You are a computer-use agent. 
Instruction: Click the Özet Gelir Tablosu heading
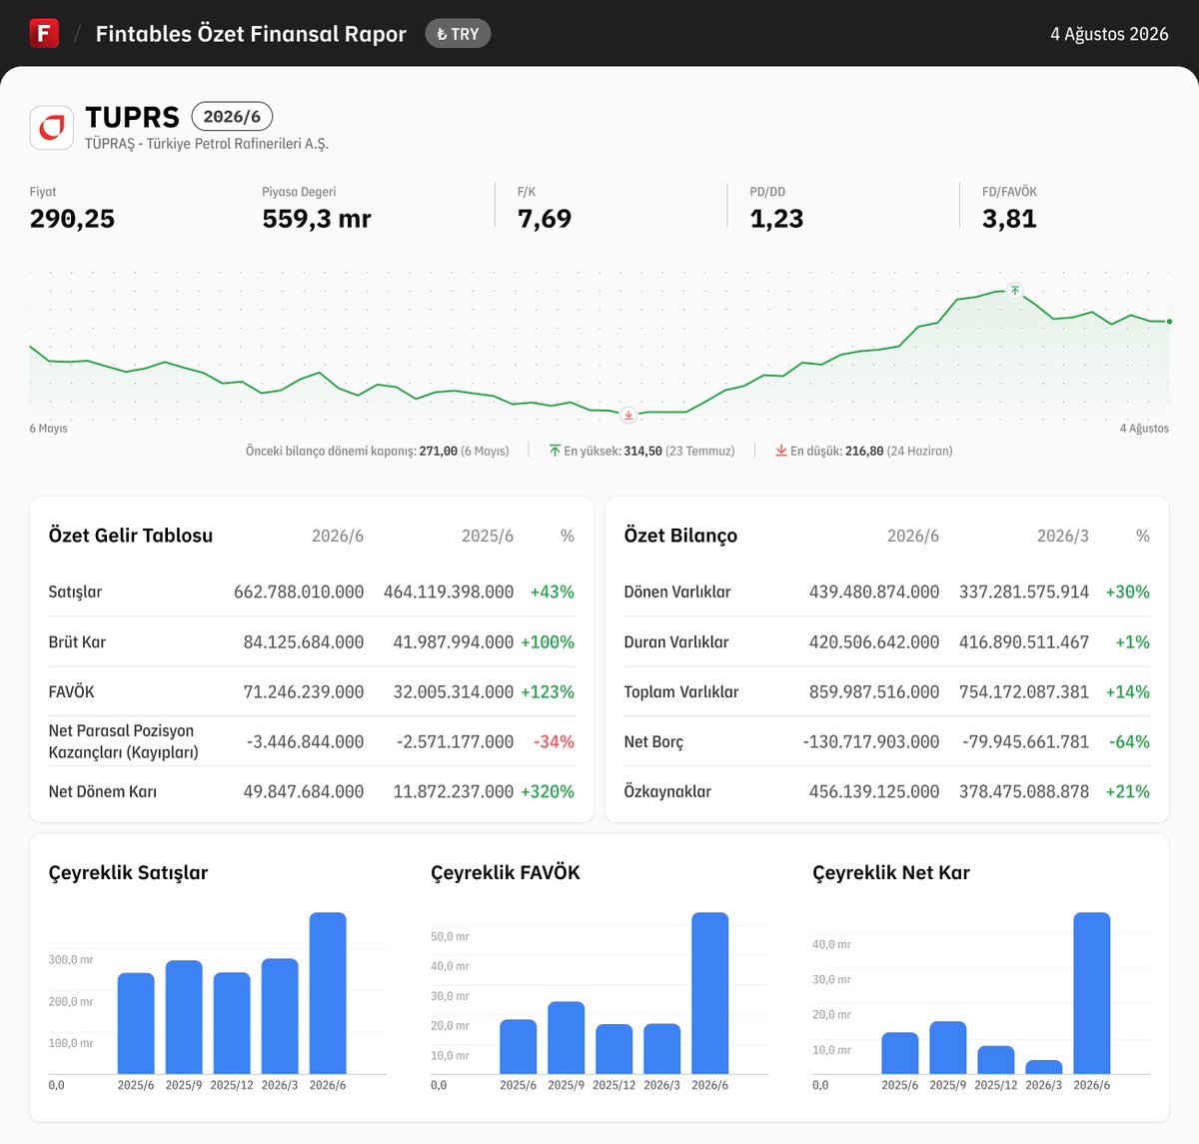coord(131,536)
